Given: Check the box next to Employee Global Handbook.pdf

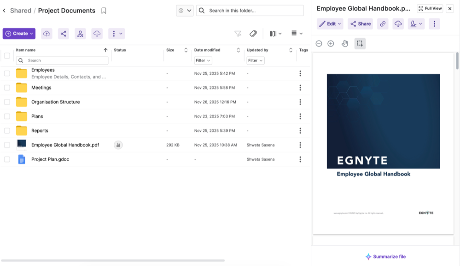Looking at the screenshot, I should coord(7,145).
